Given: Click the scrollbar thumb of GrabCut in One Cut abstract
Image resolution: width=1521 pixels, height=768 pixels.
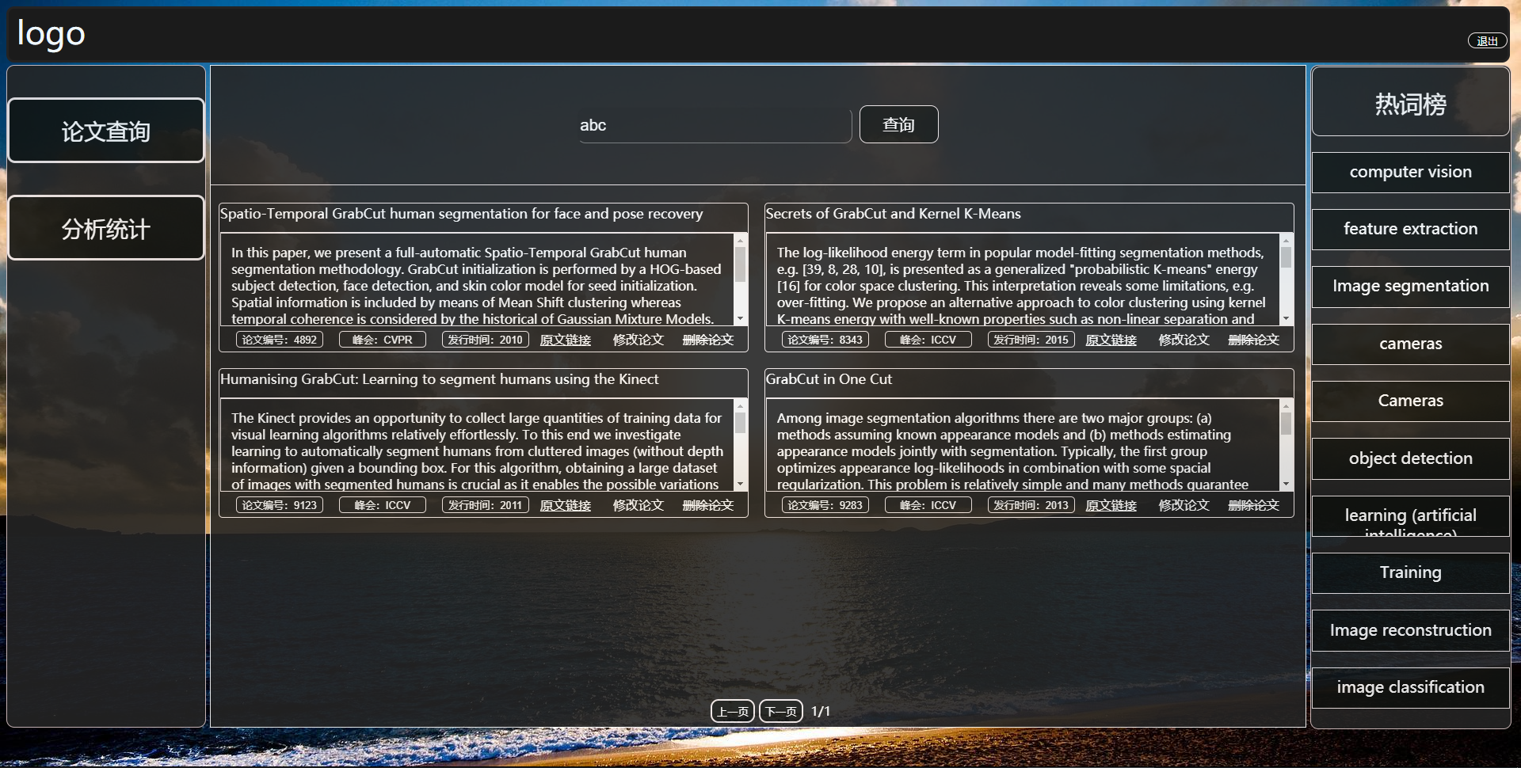Looking at the screenshot, I should 1286,424.
